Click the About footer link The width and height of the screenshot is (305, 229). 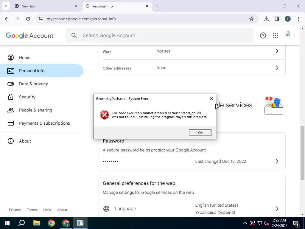point(62,210)
